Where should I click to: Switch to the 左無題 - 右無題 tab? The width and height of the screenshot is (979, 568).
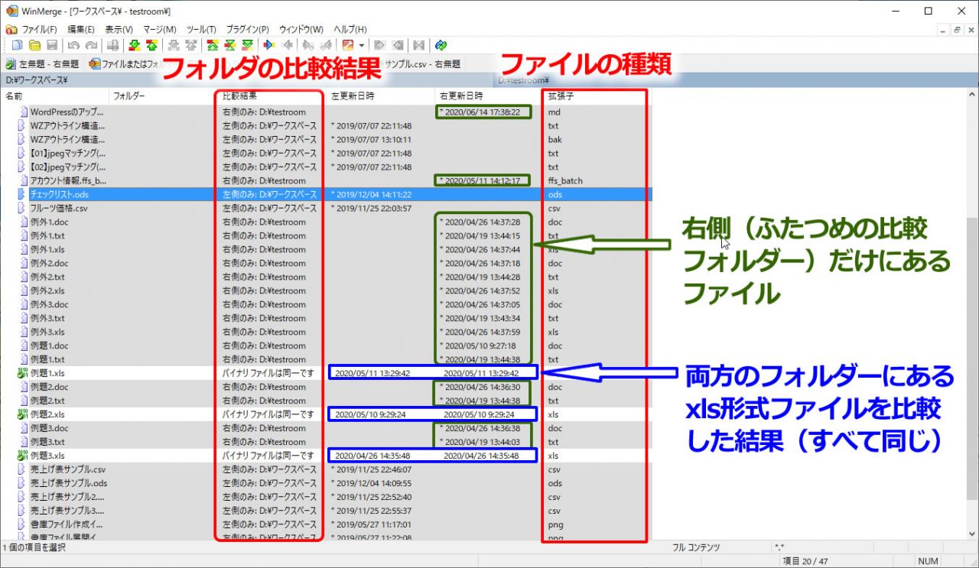[42, 64]
